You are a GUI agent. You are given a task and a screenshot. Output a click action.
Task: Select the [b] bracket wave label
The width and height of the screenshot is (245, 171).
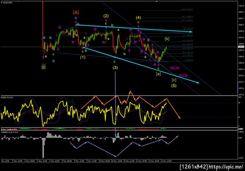click(167, 39)
